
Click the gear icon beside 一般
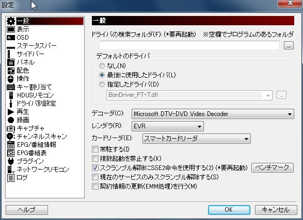[11, 21]
